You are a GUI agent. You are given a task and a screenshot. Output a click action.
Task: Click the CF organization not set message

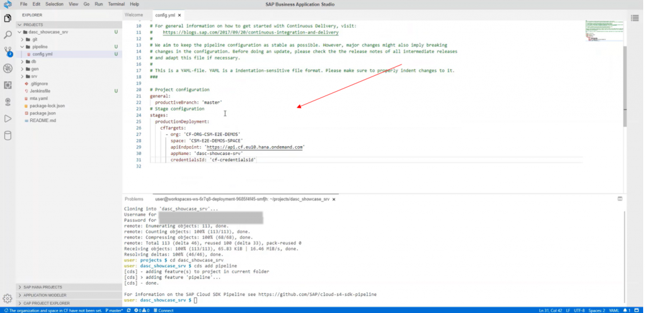pyautogui.click(x=53, y=310)
